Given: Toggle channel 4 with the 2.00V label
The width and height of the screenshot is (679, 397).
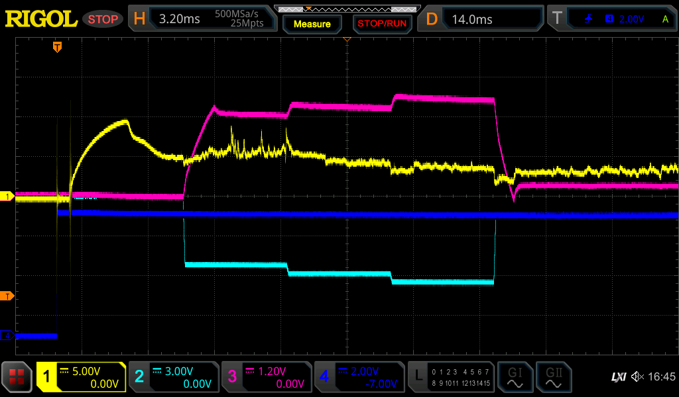Looking at the screenshot, I should tap(358, 377).
